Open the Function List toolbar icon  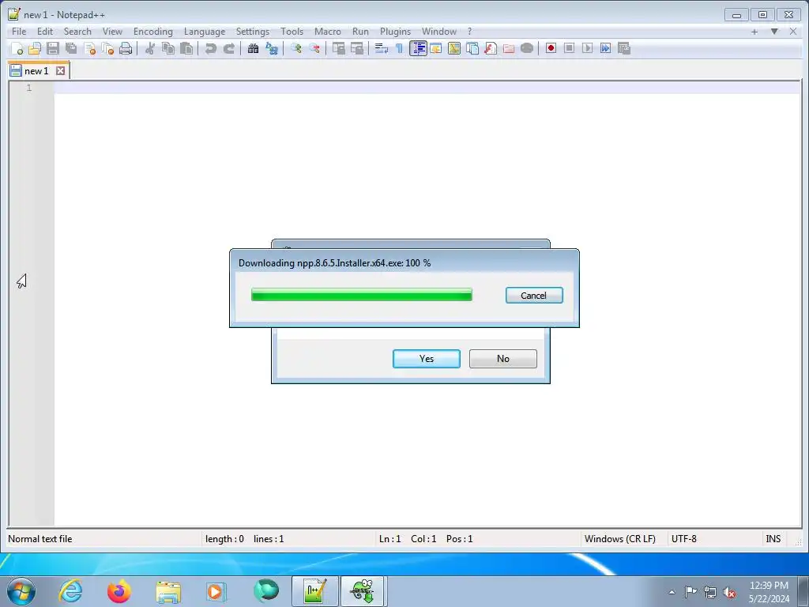(x=491, y=48)
